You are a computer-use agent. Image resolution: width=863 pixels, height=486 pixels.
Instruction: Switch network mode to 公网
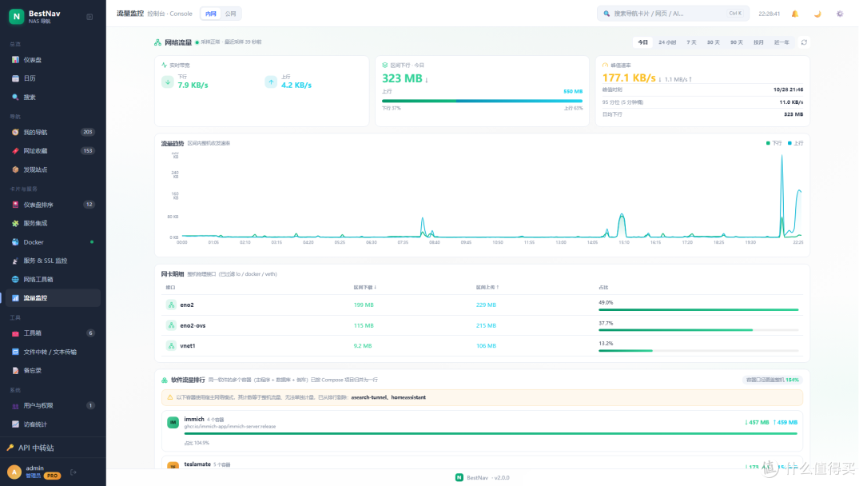[231, 14]
